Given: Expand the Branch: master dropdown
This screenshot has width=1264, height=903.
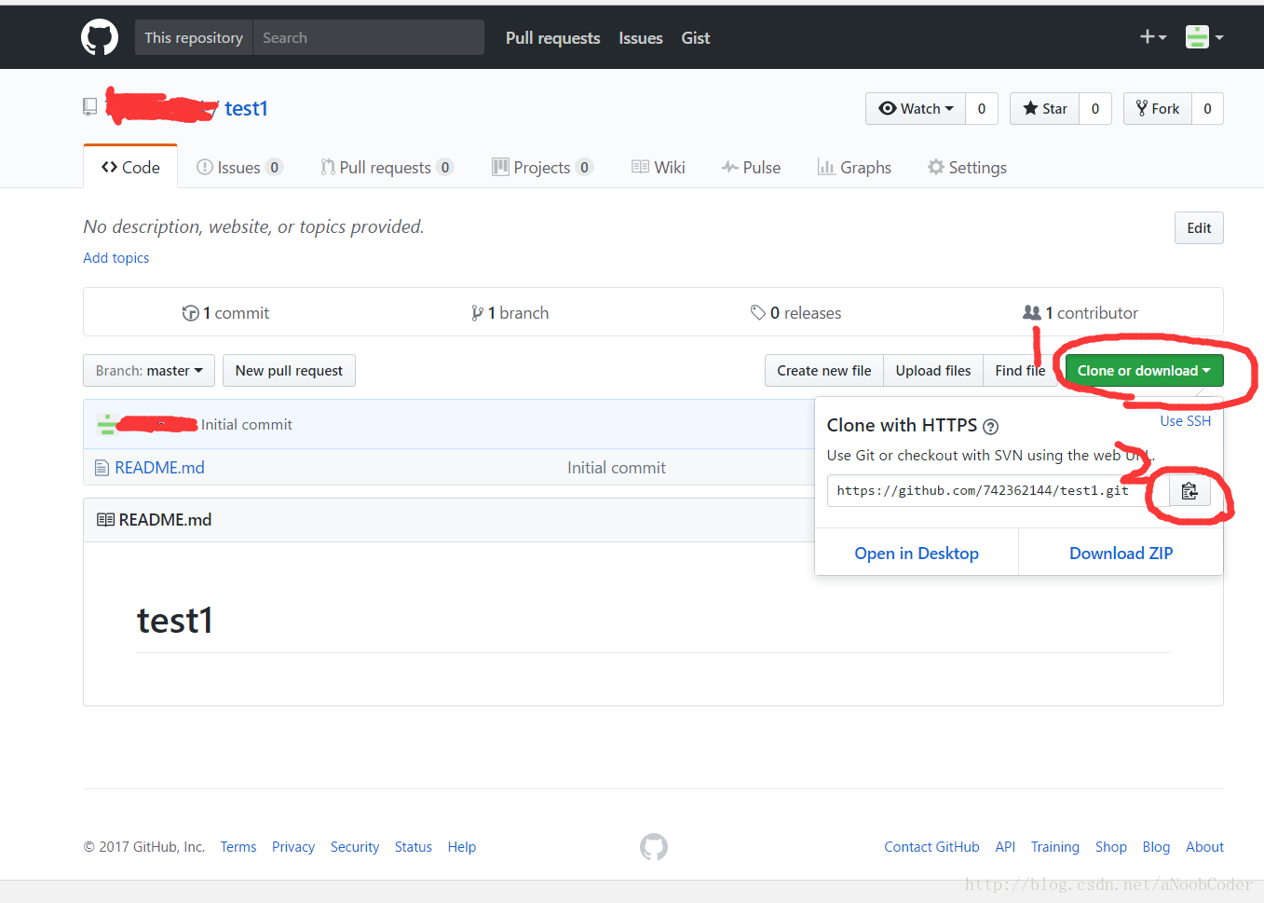Looking at the screenshot, I should (x=149, y=370).
